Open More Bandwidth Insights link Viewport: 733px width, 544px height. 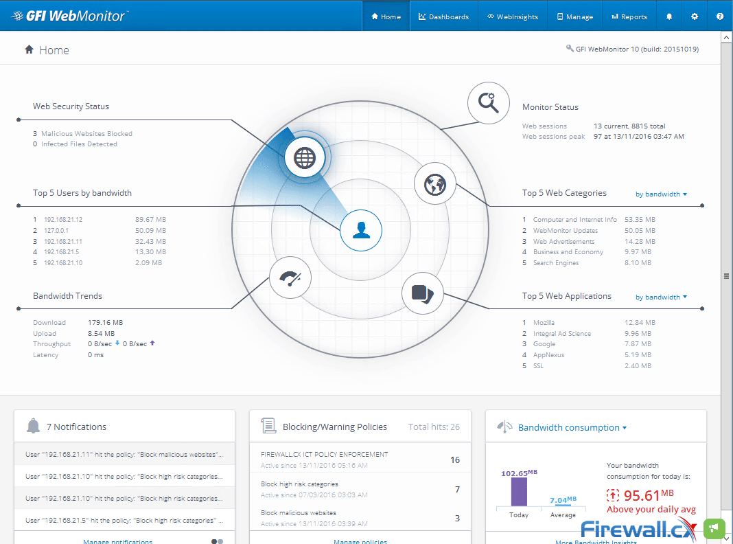coord(596,542)
